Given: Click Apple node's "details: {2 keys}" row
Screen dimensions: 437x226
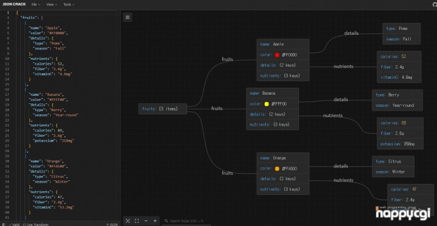Looking at the screenshot, I should [x=283, y=65].
